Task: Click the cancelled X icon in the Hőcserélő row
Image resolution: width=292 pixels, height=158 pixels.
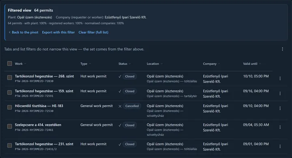Action: (x=120, y=106)
